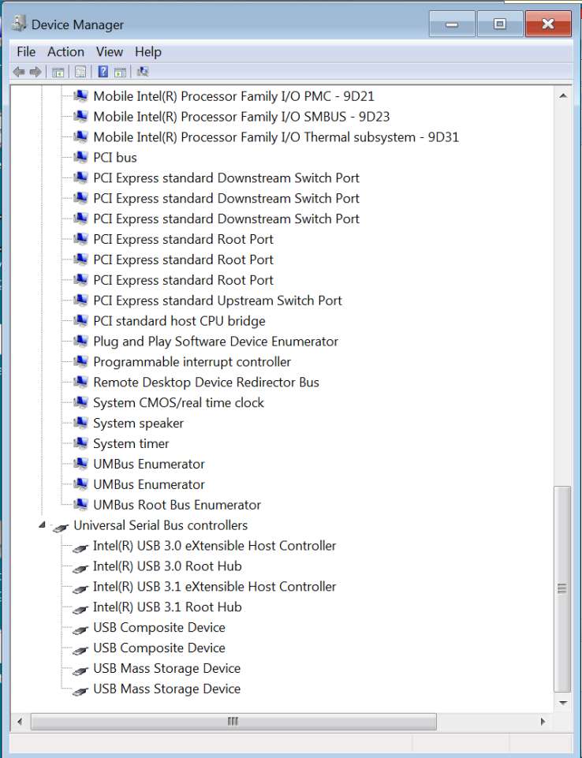Image resolution: width=582 pixels, height=758 pixels.
Task: Open the Action menu
Action: click(x=65, y=52)
